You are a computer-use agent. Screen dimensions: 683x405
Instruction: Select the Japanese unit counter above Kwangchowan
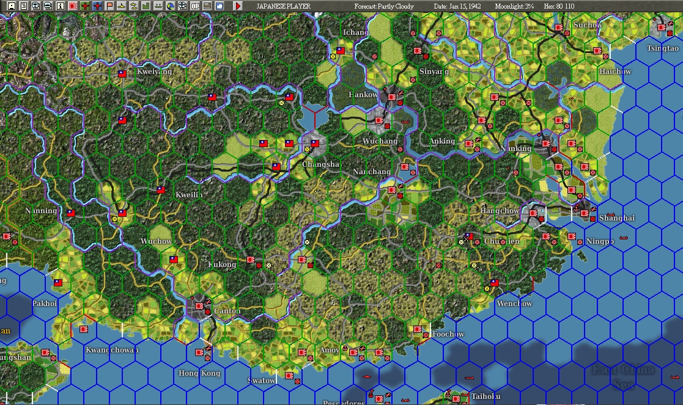[83, 329]
